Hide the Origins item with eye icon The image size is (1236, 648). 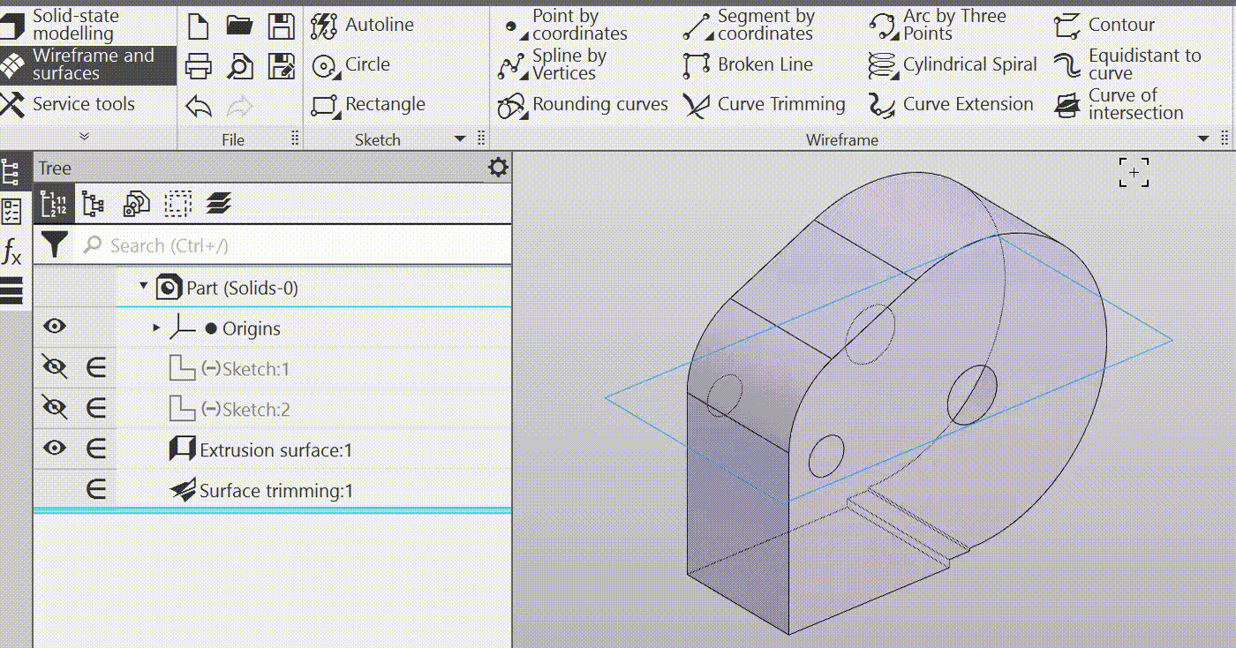click(55, 328)
